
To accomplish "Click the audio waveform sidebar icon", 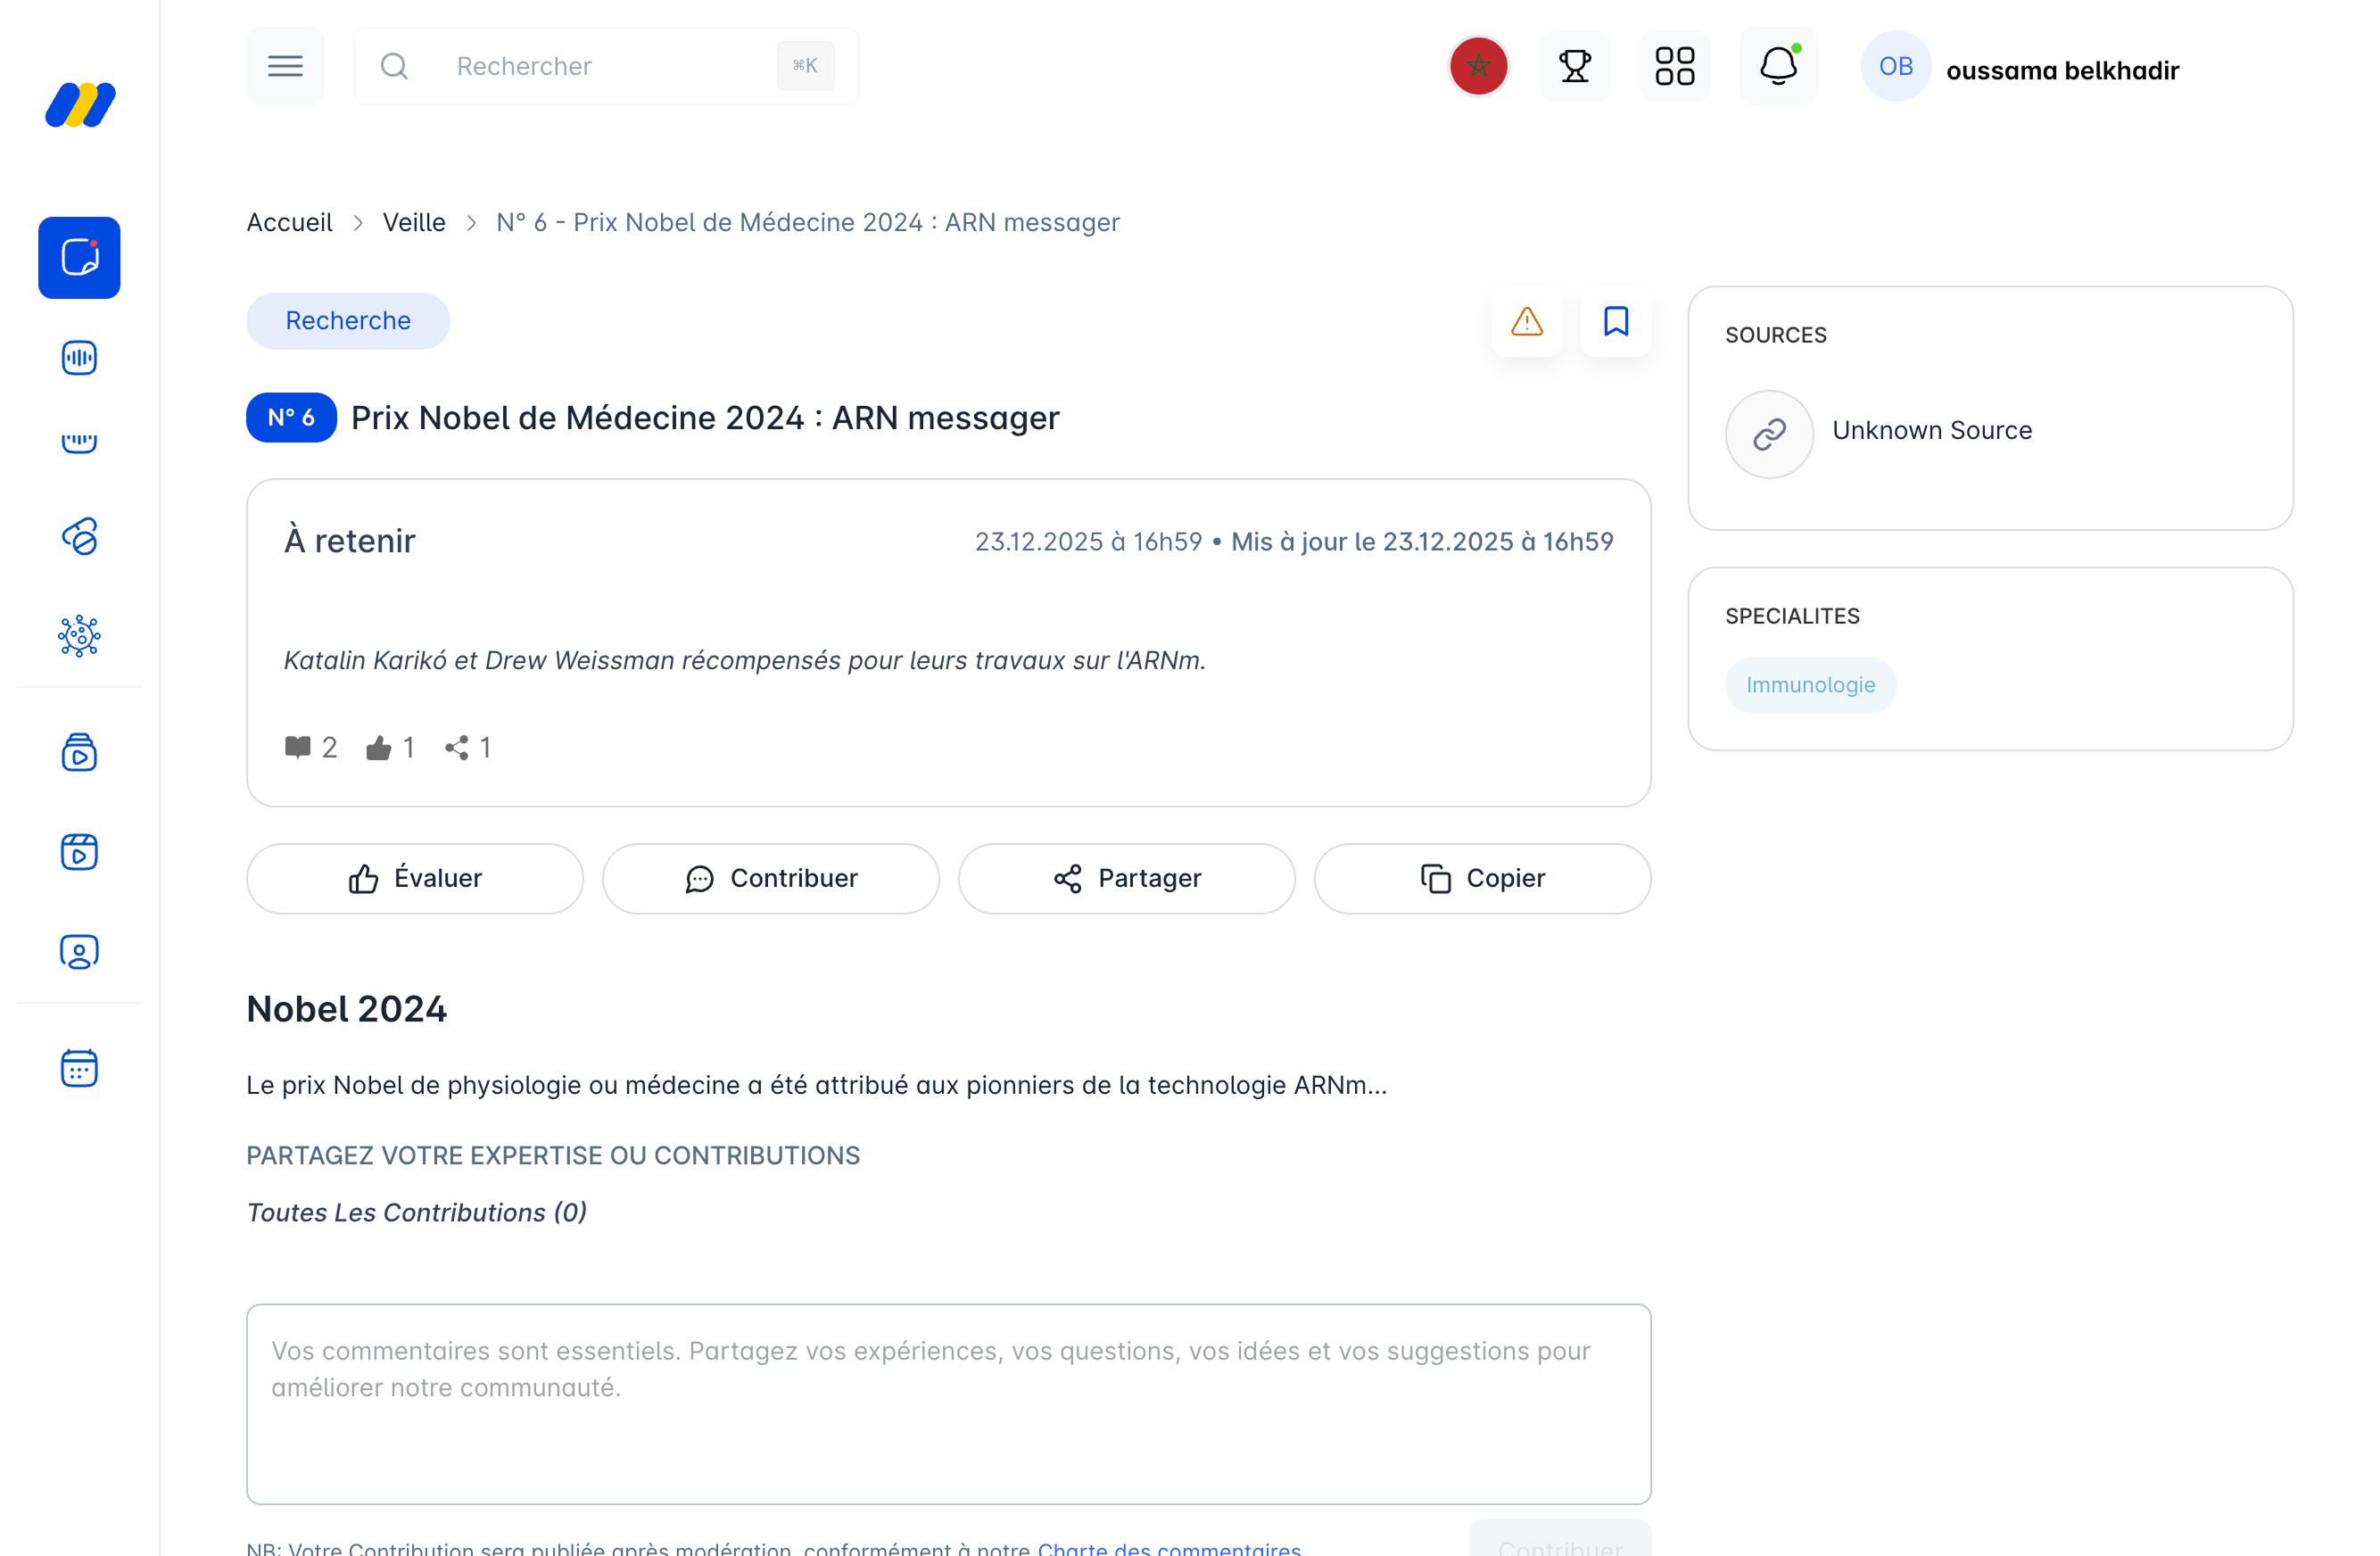I will click(79, 358).
